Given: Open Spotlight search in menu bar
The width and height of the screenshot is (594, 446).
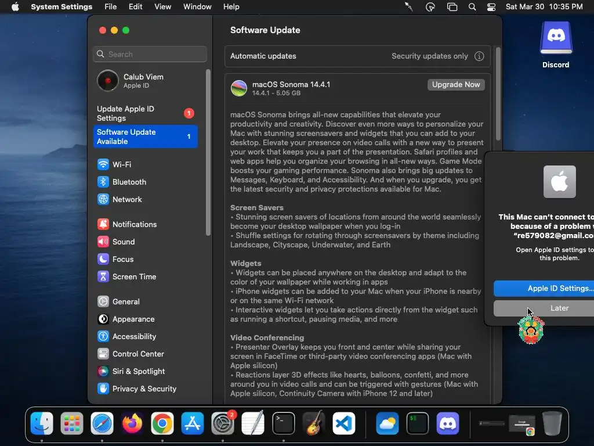Looking at the screenshot, I should click(472, 7).
